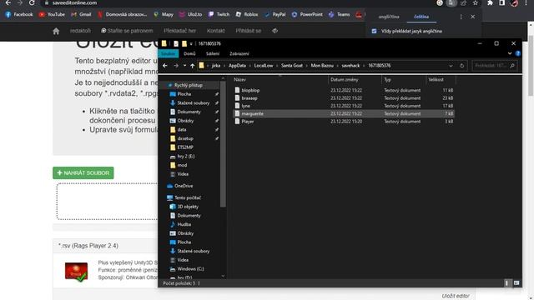Select the blopblop text file
The image size is (534, 300).
tap(343, 90)
